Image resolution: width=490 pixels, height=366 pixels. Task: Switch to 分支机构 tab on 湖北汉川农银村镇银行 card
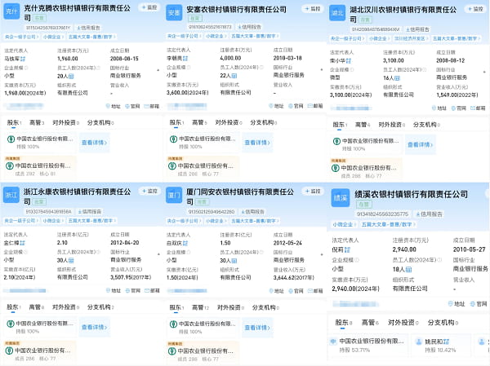(426, 125)
